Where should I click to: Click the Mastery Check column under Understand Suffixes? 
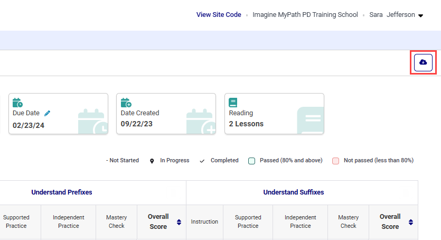(x=348, y=222)
